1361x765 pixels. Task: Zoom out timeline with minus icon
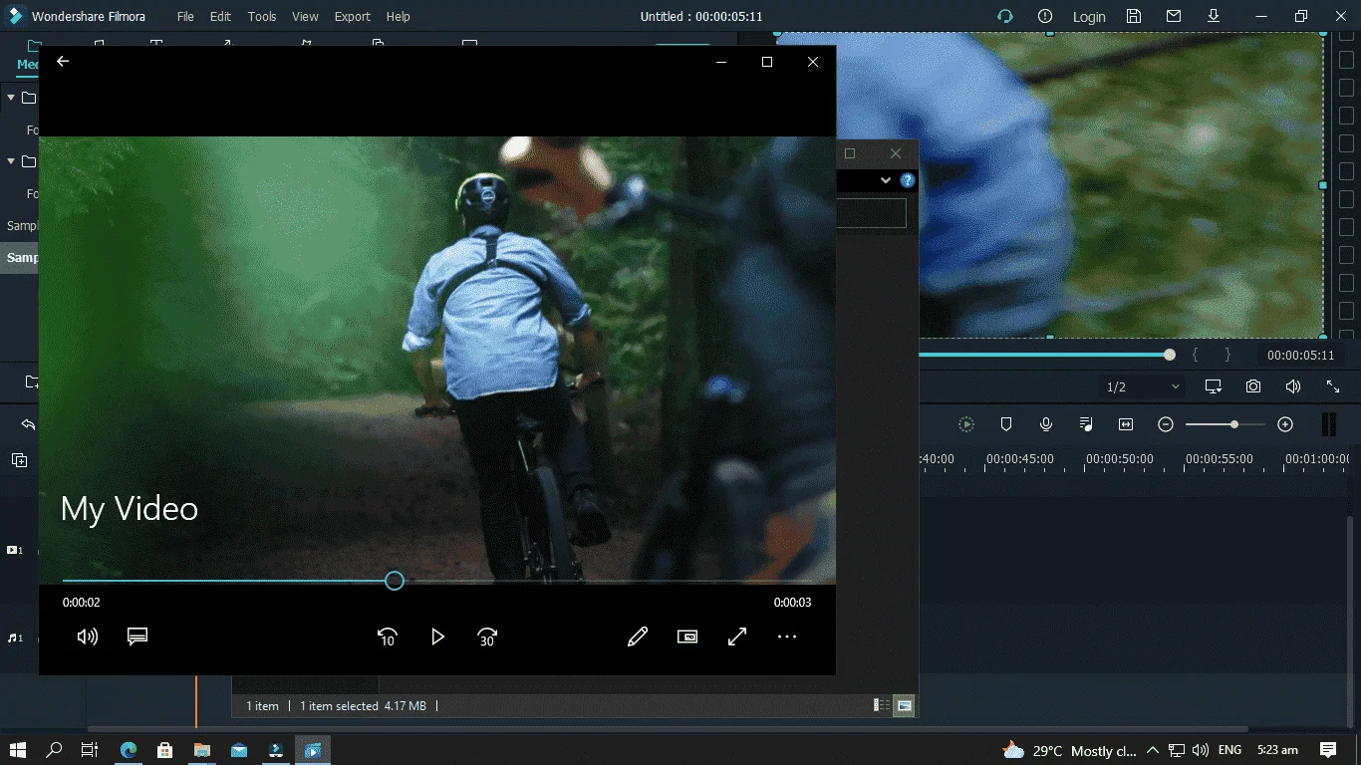tap(1166, 424)
